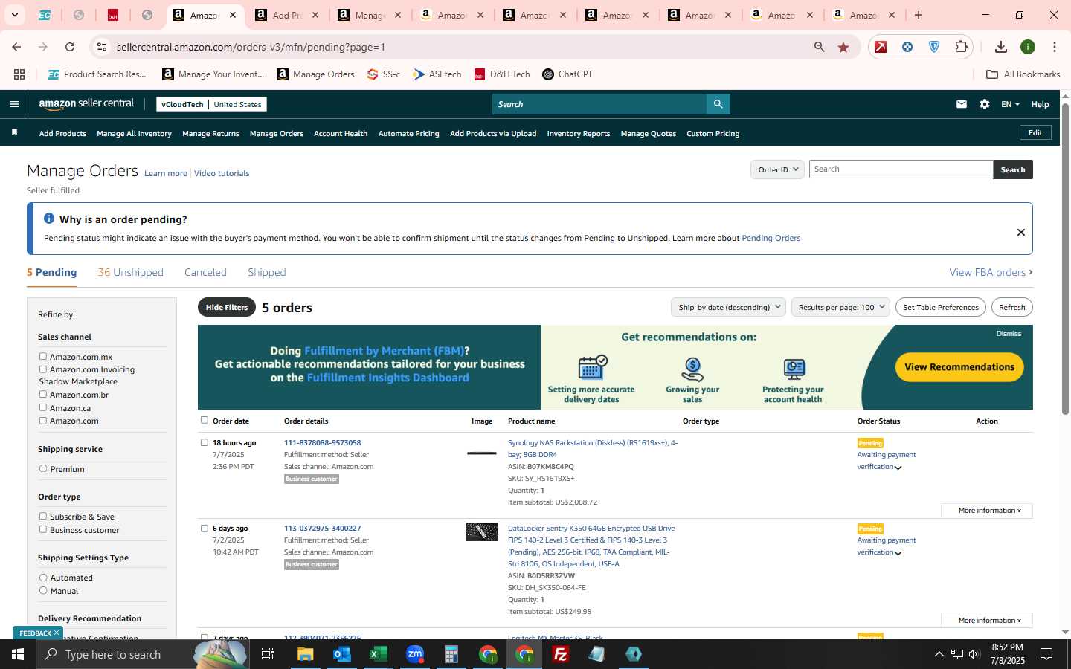Click in the order search input field

pos(901,169)
